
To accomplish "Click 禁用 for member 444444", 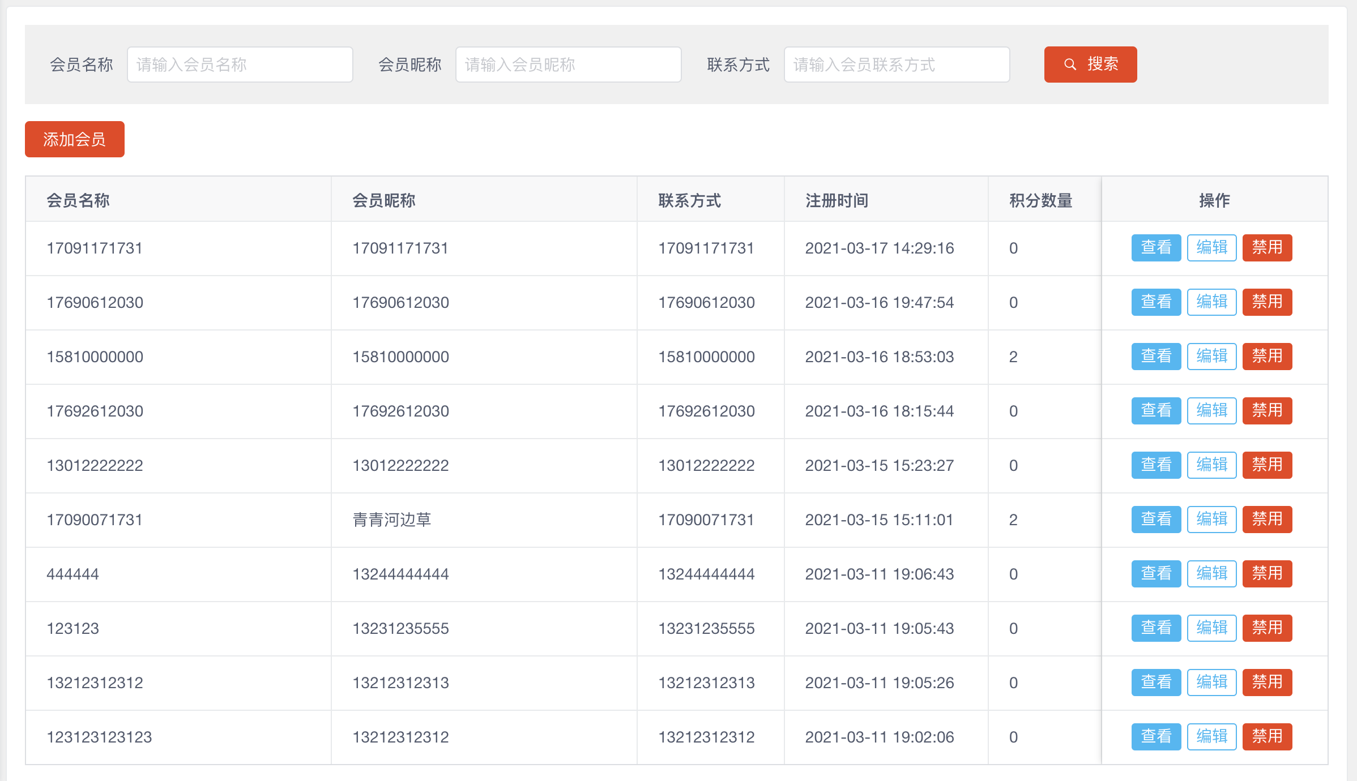I will [x=1268, y=574].
